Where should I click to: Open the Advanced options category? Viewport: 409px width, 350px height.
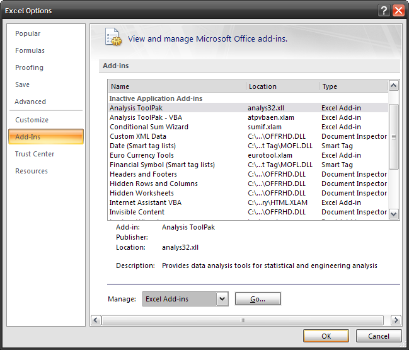click(30, 102)
